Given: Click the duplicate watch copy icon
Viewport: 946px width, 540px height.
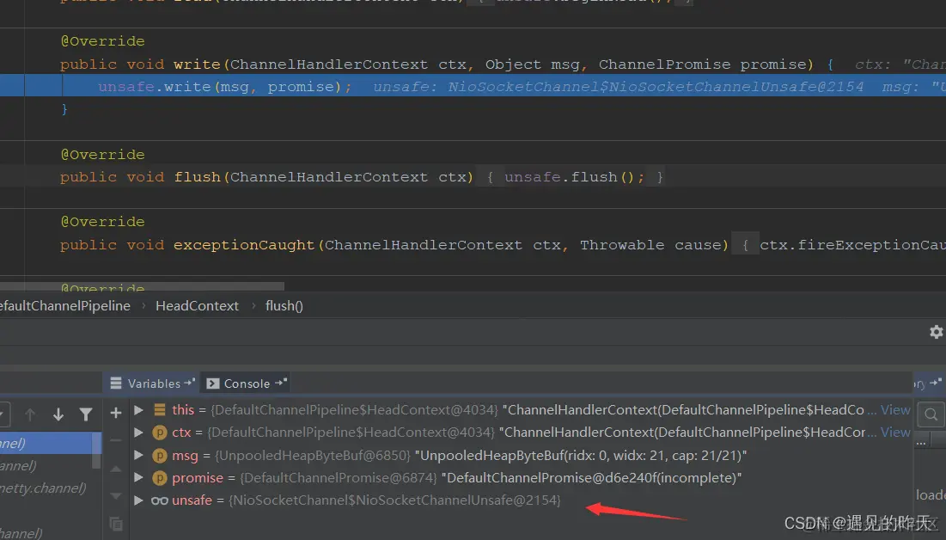Looking at the screenshot, I should pyautogui.click(x=116, y=524).
